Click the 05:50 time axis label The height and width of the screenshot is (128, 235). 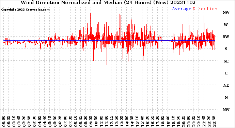(55, 121)
